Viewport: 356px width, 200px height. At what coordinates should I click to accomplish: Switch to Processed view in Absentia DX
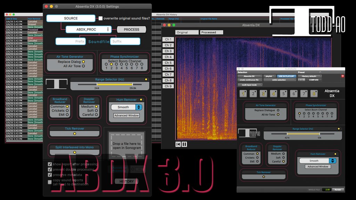click(212, 32)
